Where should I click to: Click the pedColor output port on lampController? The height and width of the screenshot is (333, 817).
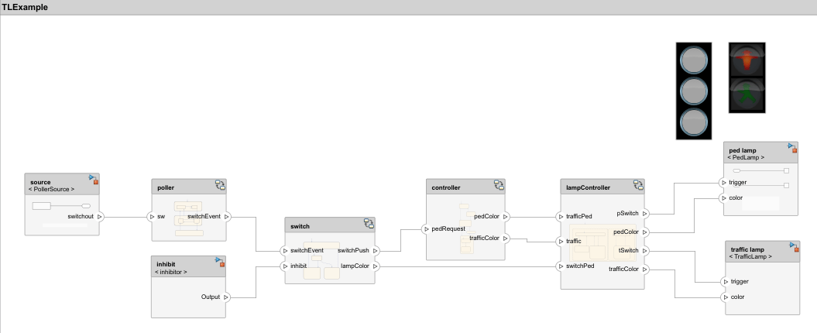click(x=644, y=232)
